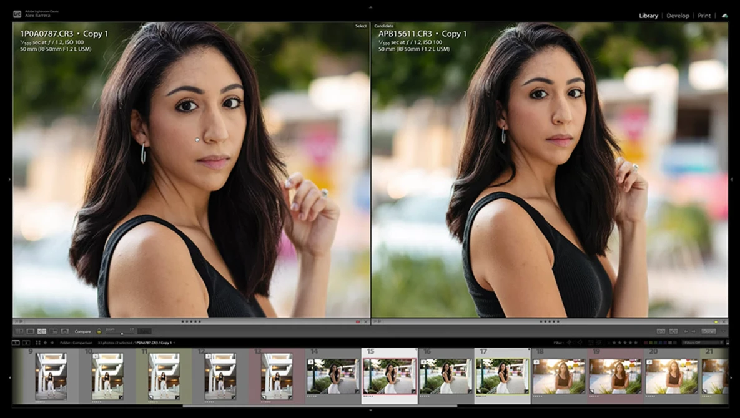Close the Select photo with X
Screen dimensions: 740x418
(365, 321)
